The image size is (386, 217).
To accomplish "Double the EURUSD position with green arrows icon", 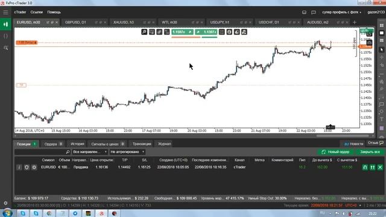I will point(373,168).
